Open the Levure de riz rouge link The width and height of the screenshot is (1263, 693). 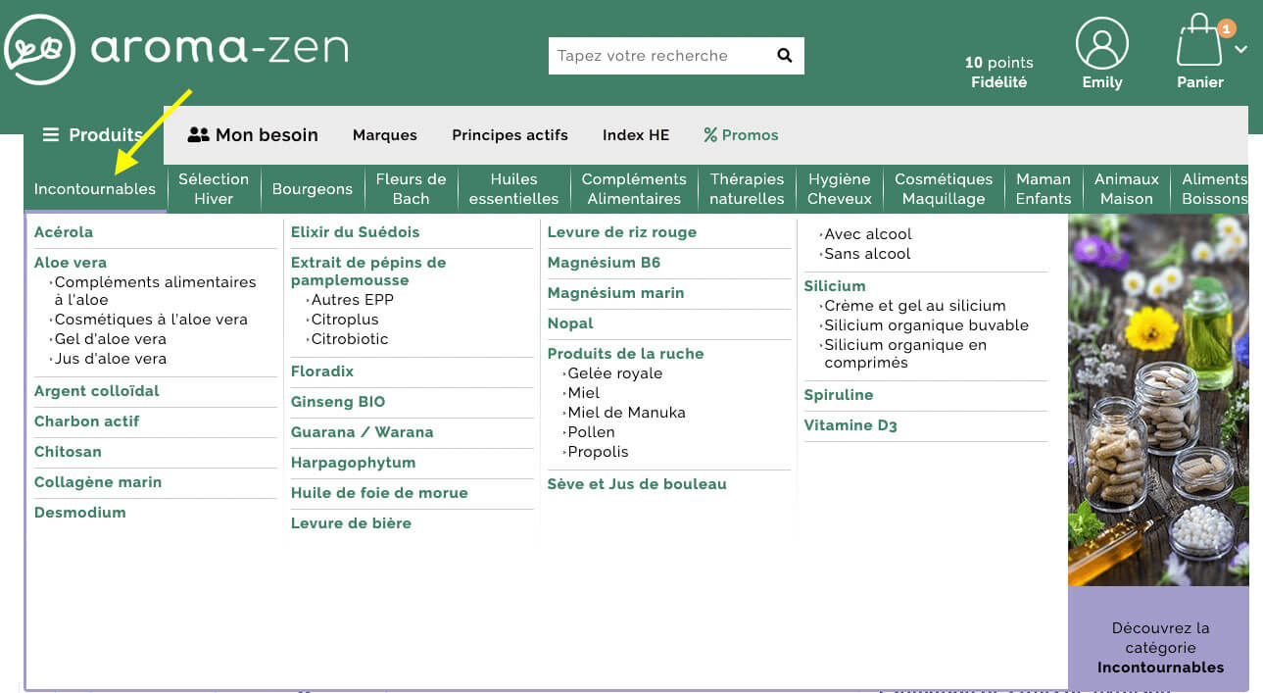point(622,232)
